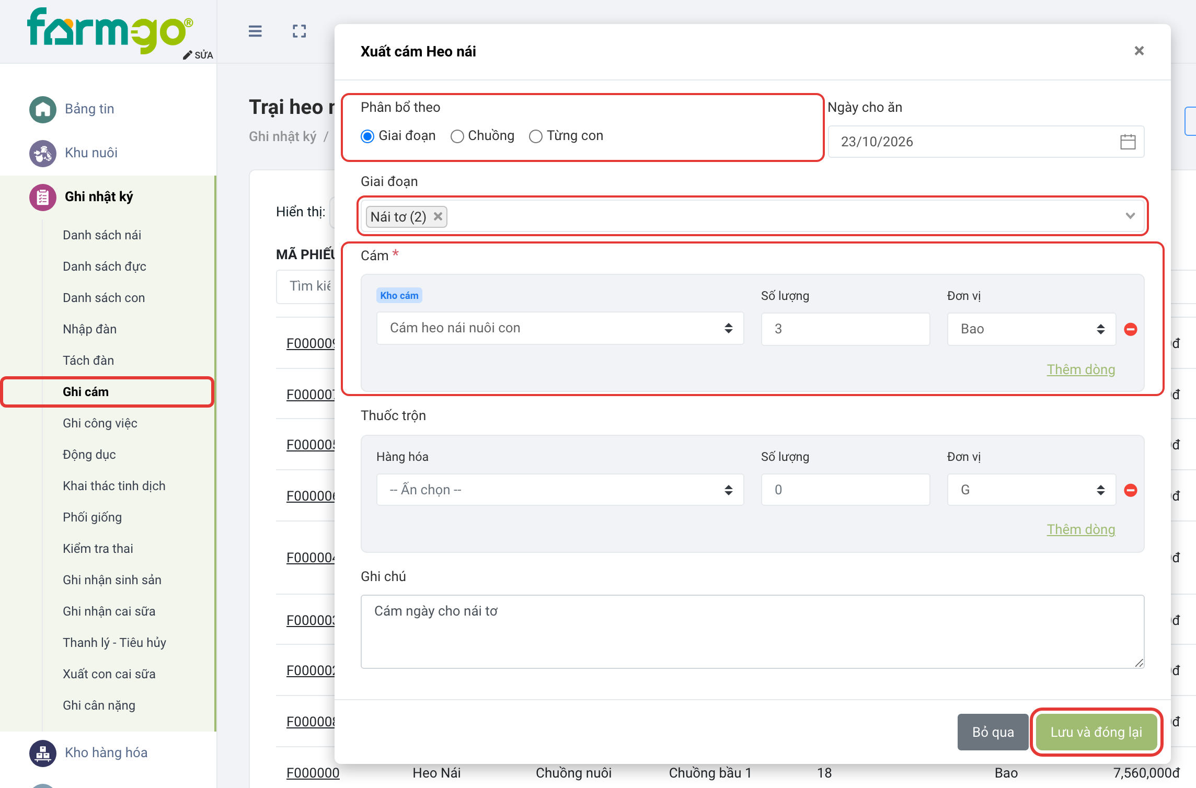Open the Hàng hóa -- Ấn chọn -- dropdown
The height and width of the screenshot is (788, 1196).
(560, 490)
